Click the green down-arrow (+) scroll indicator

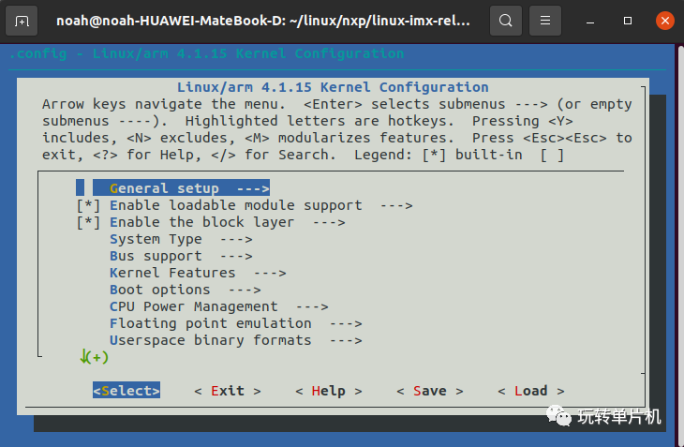[x=94, y=357]
